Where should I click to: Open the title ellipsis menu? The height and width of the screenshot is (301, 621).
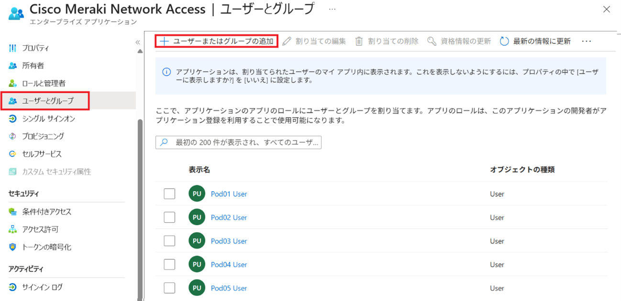click(333, 9)
